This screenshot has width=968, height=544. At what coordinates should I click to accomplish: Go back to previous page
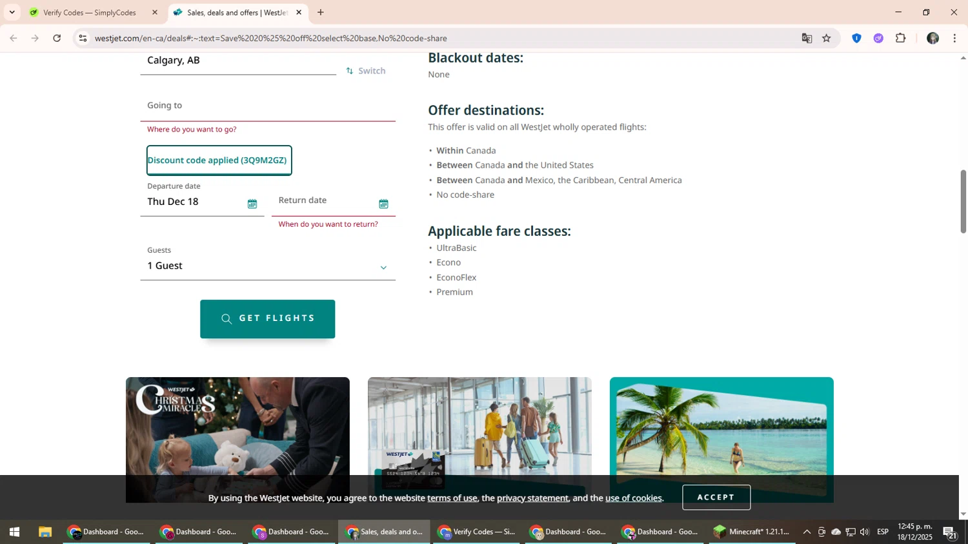(14, 38)
